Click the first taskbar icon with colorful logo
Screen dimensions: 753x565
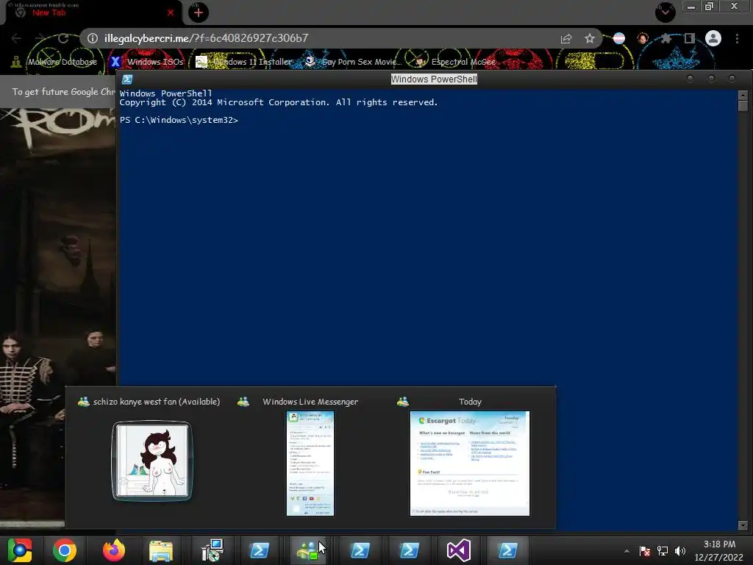coord(19,550)
